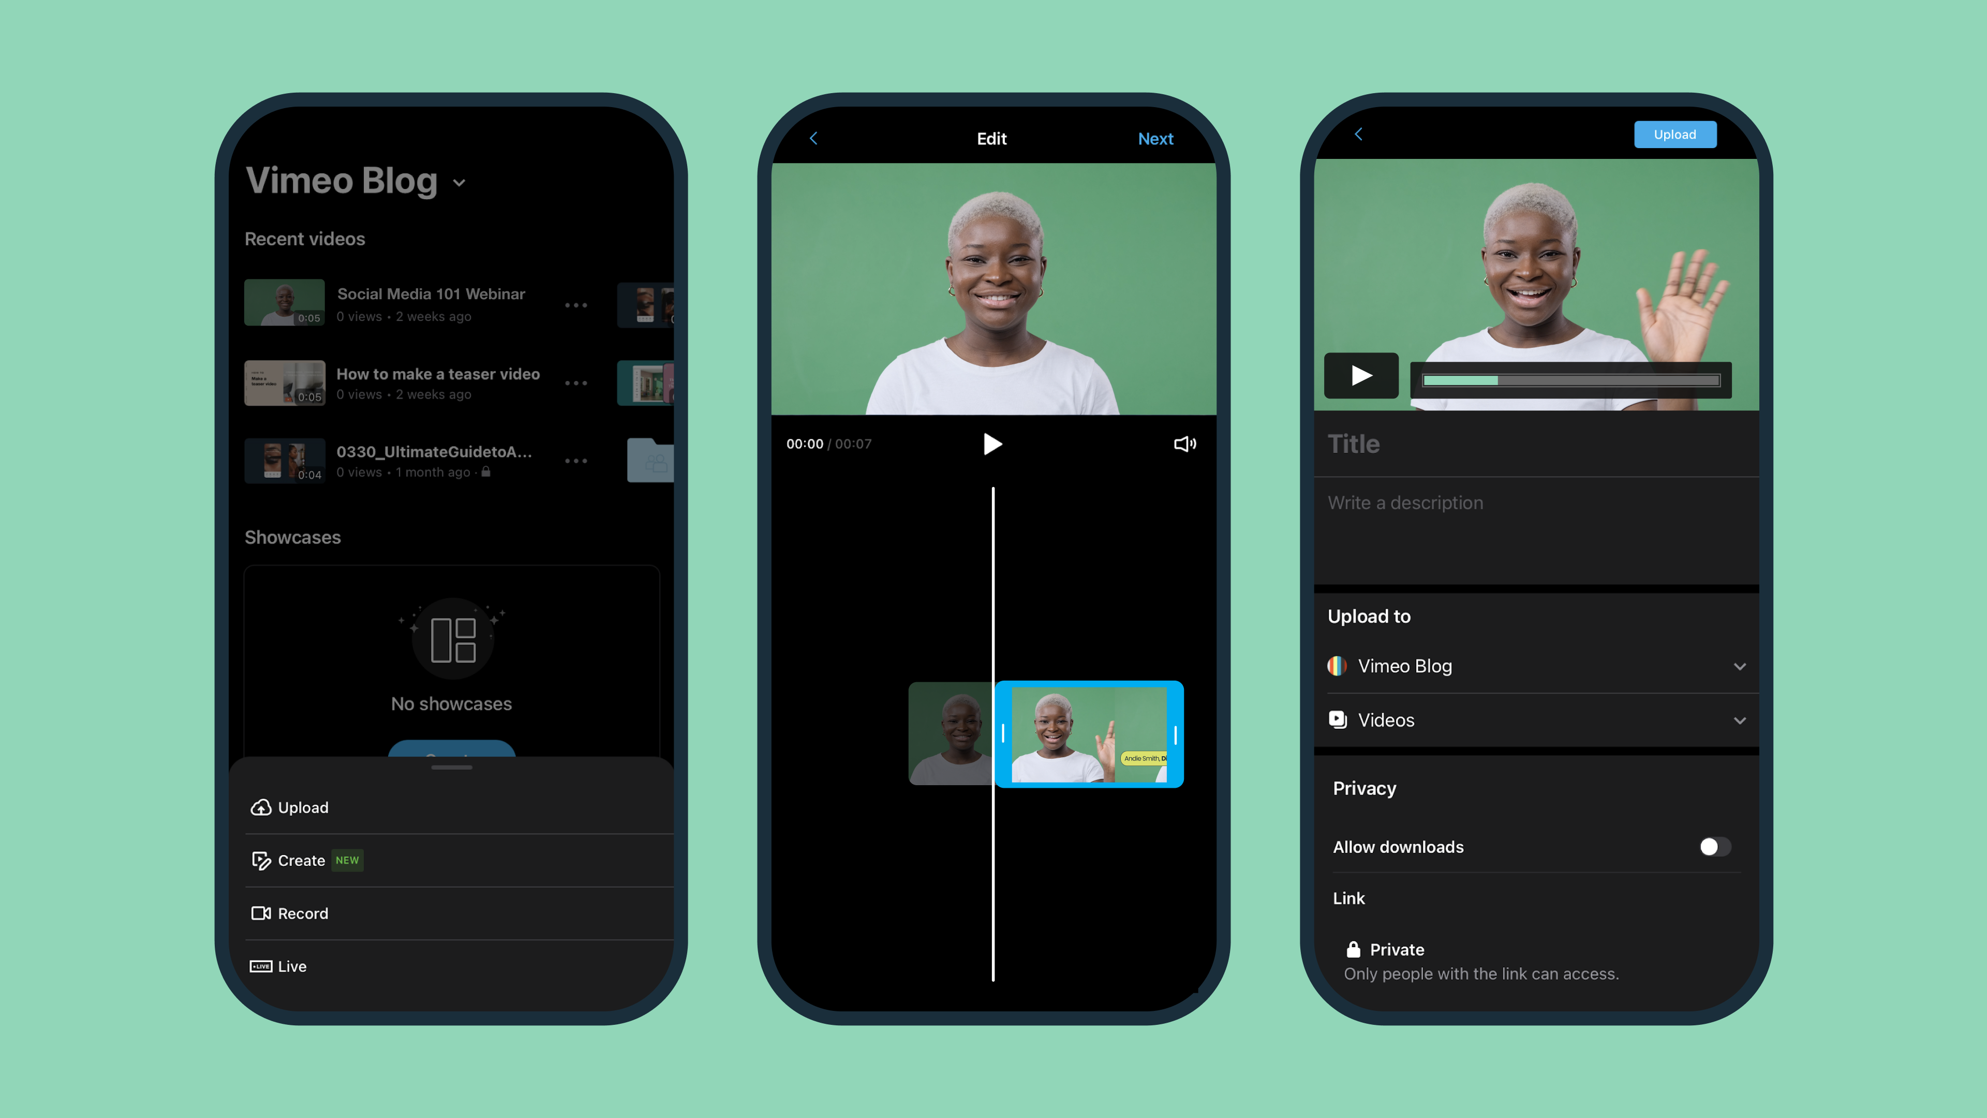The image size is (1987, 1118).
Task: Click the 0330_UltimateGuidetoA title
Action: [434, 452]
